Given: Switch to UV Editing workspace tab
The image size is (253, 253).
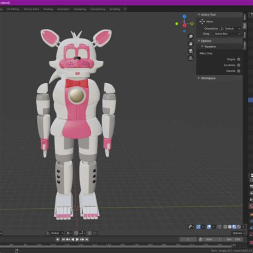Looking at the screenshot, I should (13, 9).
